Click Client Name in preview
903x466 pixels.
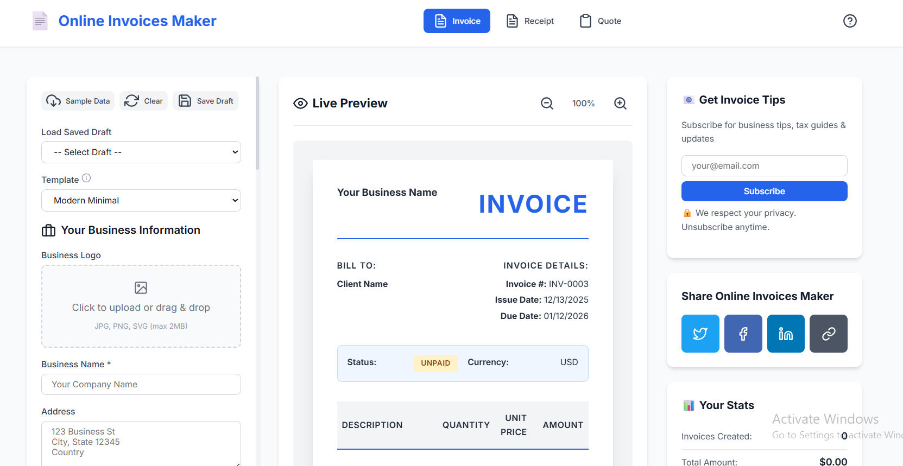pos(362,284)
